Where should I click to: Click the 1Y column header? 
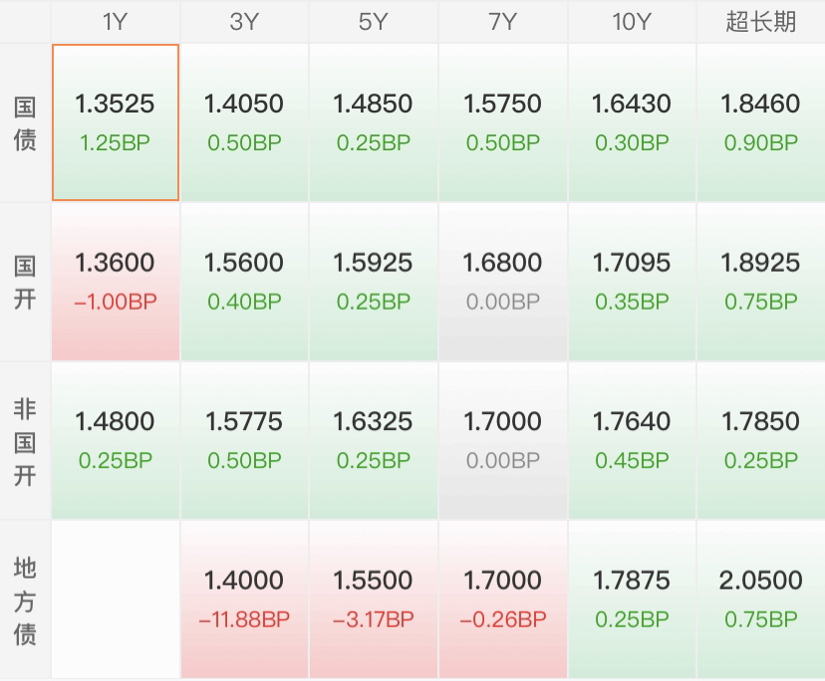coord(116,22)
